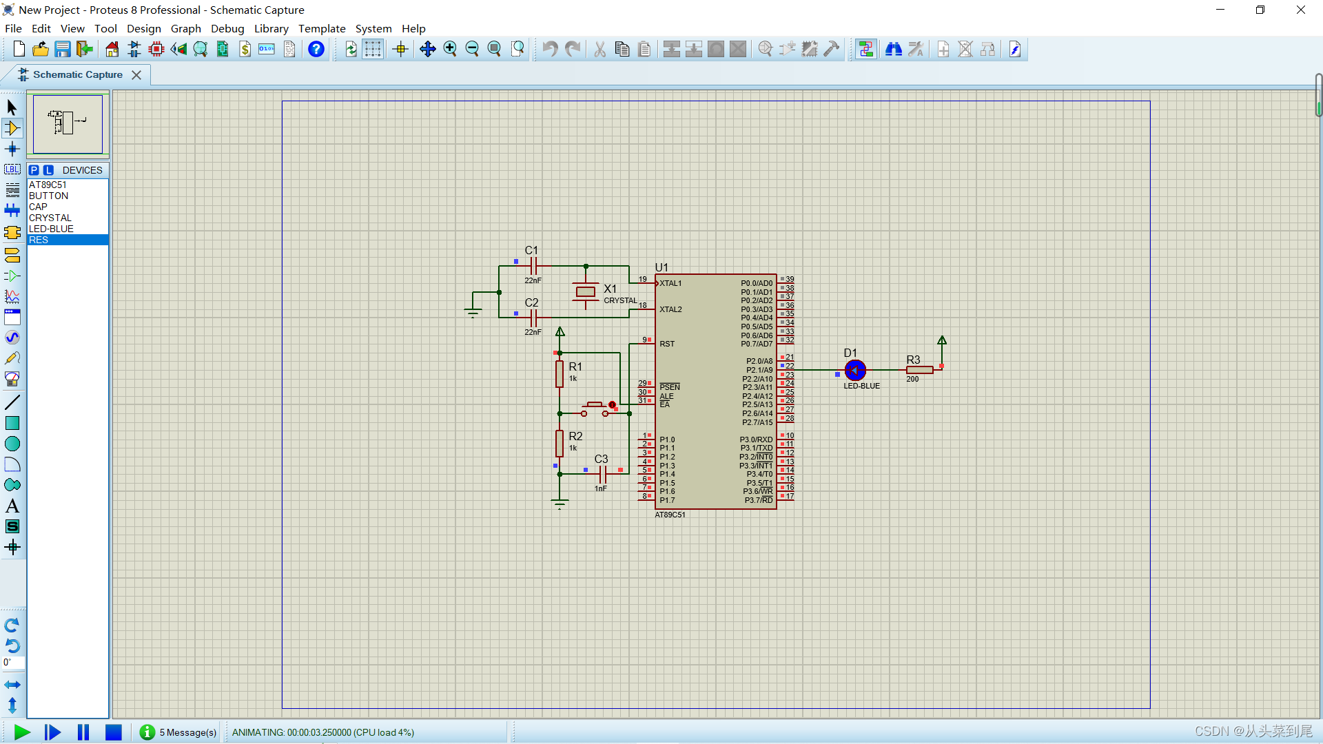Image resolution: width=1323 pixels, height=744 pixels.
Task: Click the AT89C51 microcontroller U1 component
Action: (x=716, y=391)
